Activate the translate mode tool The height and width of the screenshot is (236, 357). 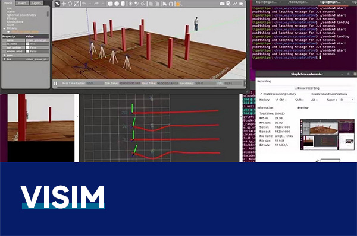64,4
